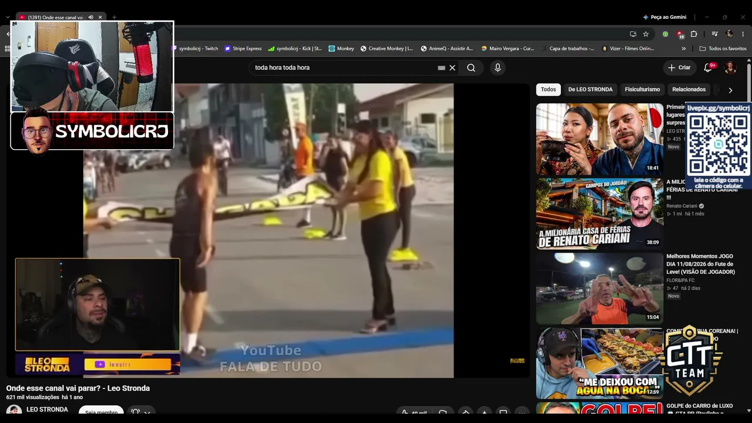Screen dimensions: 752x423
Task: Open the Fute de Leve 15:04 thumbnail
Action: tap(599, 288)
